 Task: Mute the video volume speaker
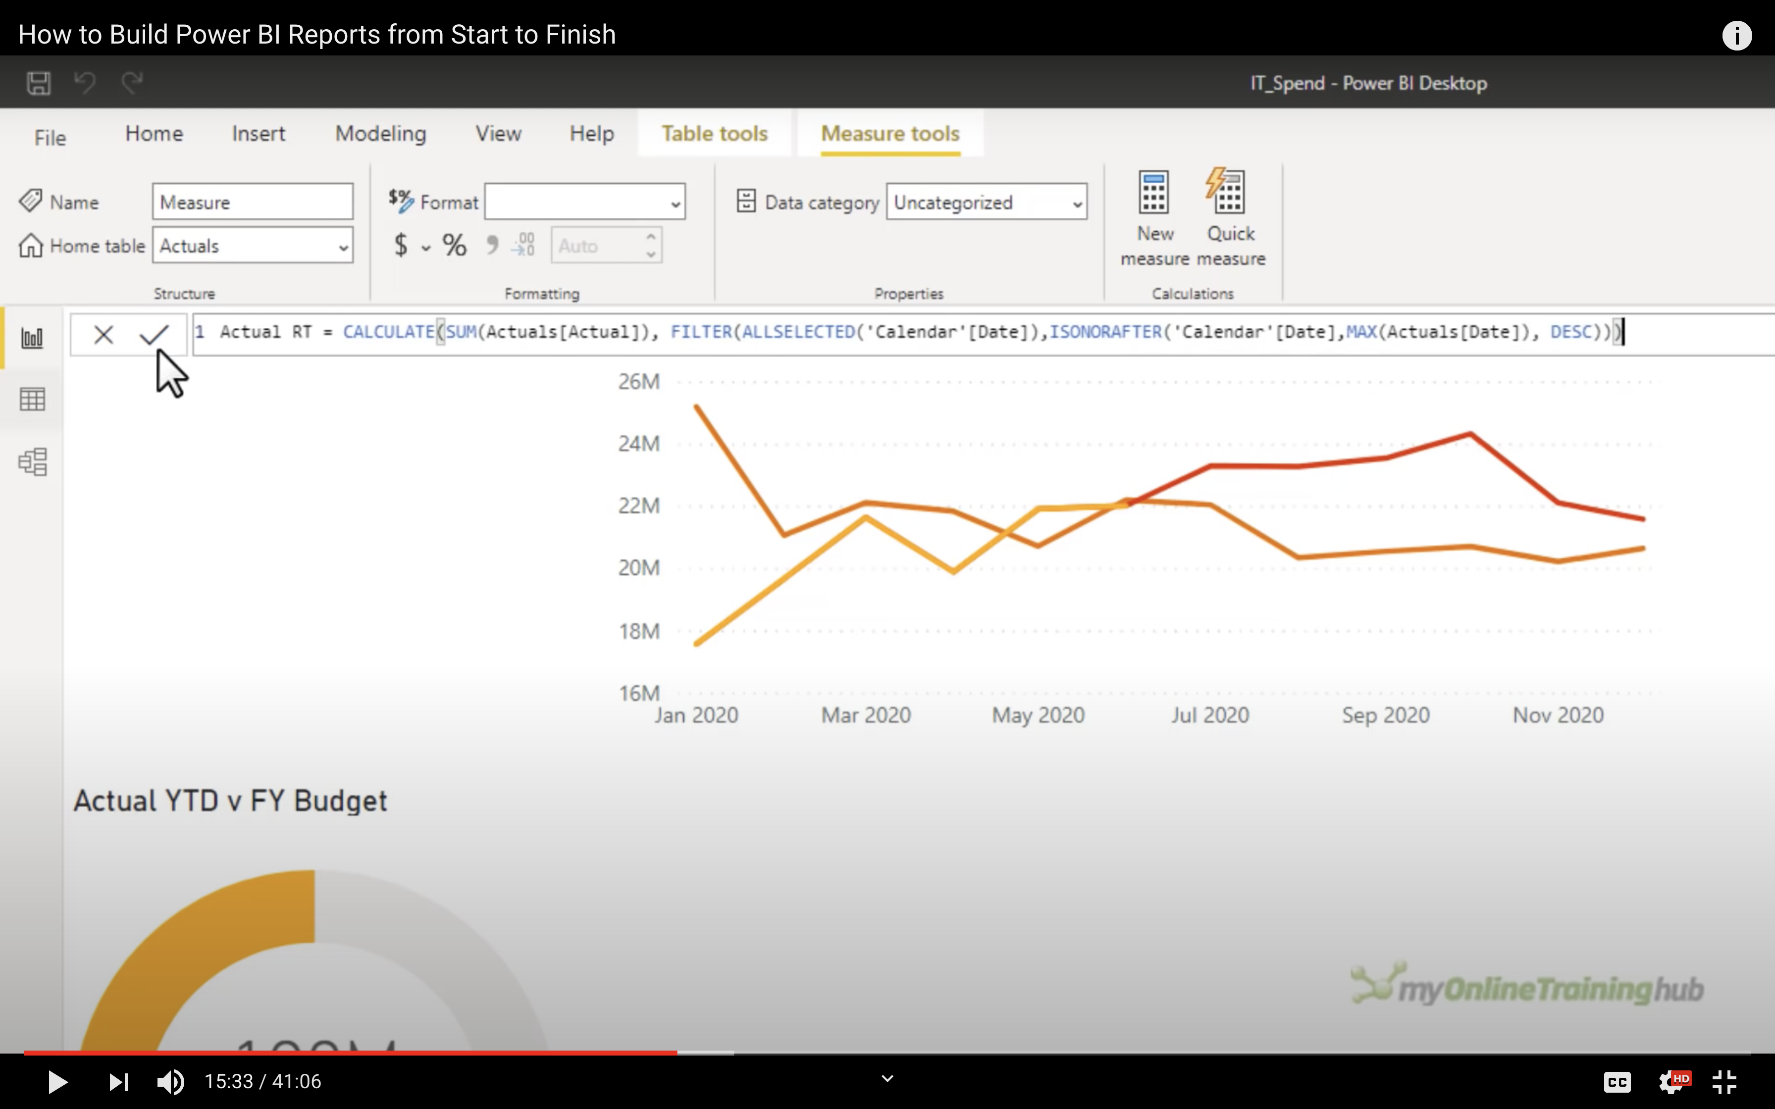[x=171, y=1081]
